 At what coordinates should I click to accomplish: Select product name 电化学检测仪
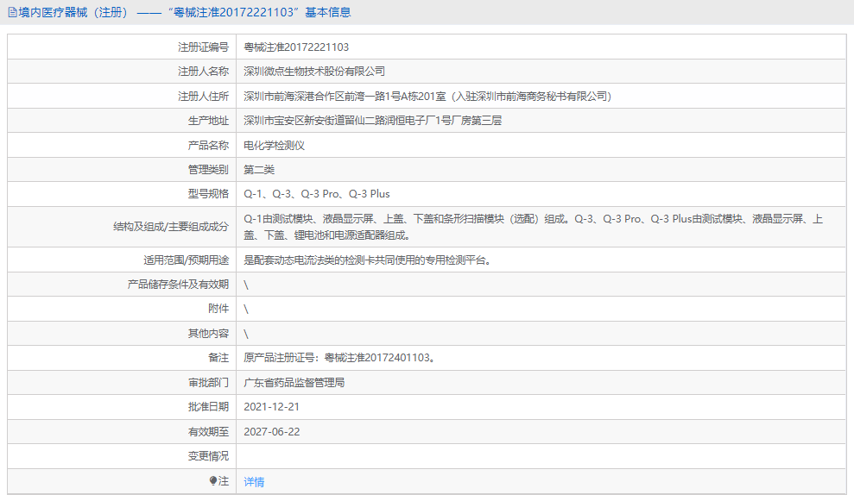point(274,145)
